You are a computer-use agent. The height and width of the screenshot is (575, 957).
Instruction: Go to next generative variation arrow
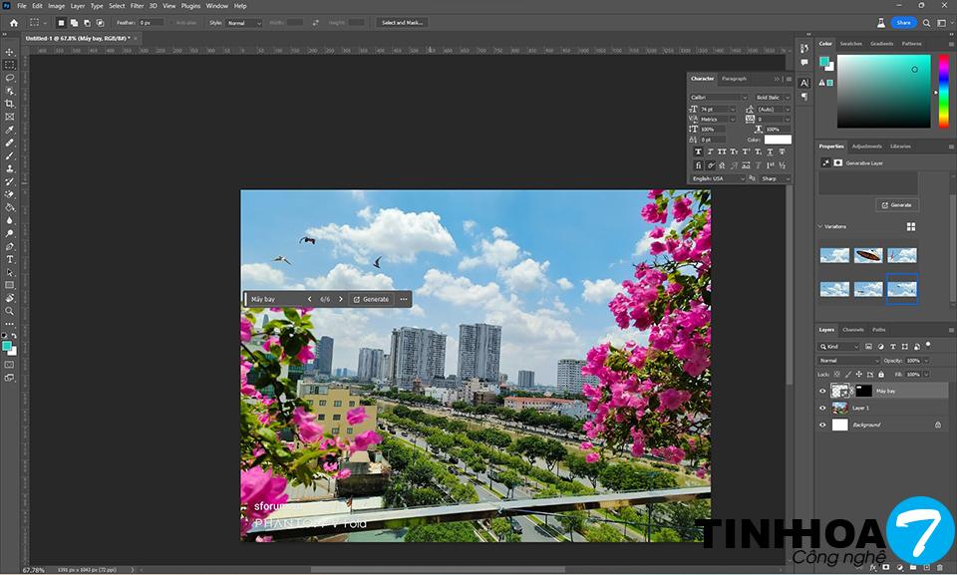pyautogui.click(x=341, y=299)
